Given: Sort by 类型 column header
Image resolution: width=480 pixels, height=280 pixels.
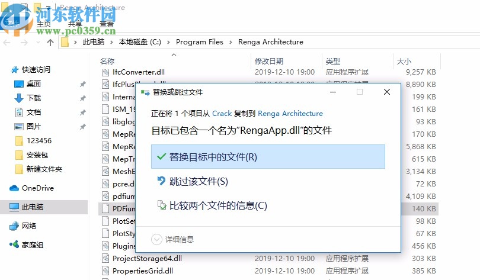Looking at the screenshot, I should (x=333, y=62).
